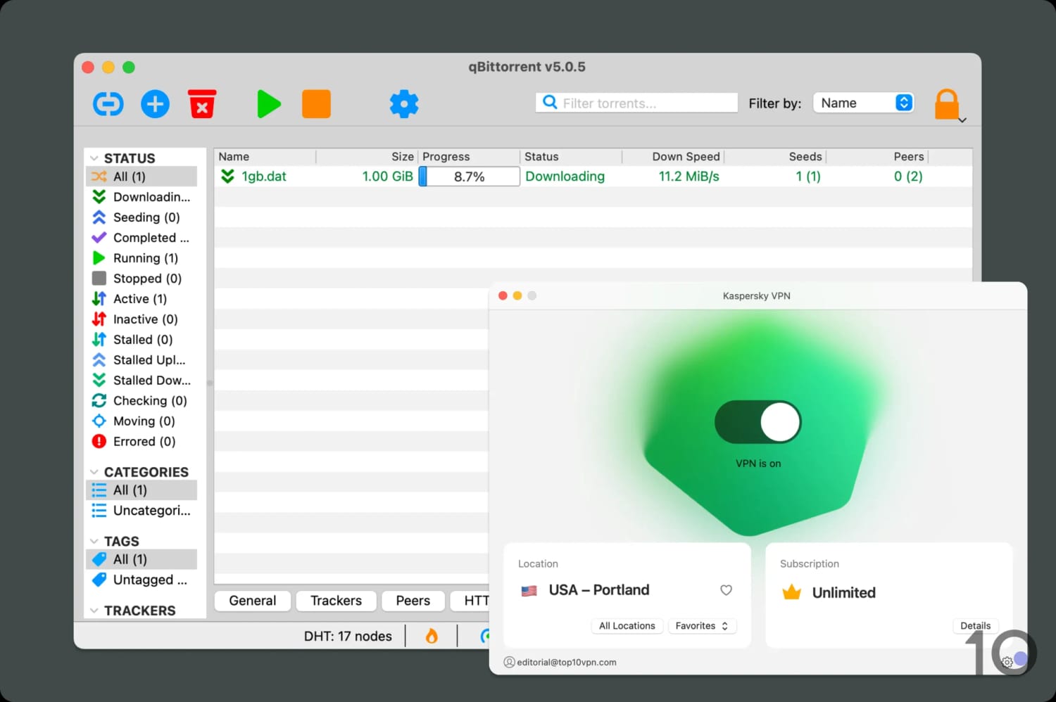Open the partially hidden HTTP Sources tab
Viewport: 1056px width, 702px height.
(470, 601)
